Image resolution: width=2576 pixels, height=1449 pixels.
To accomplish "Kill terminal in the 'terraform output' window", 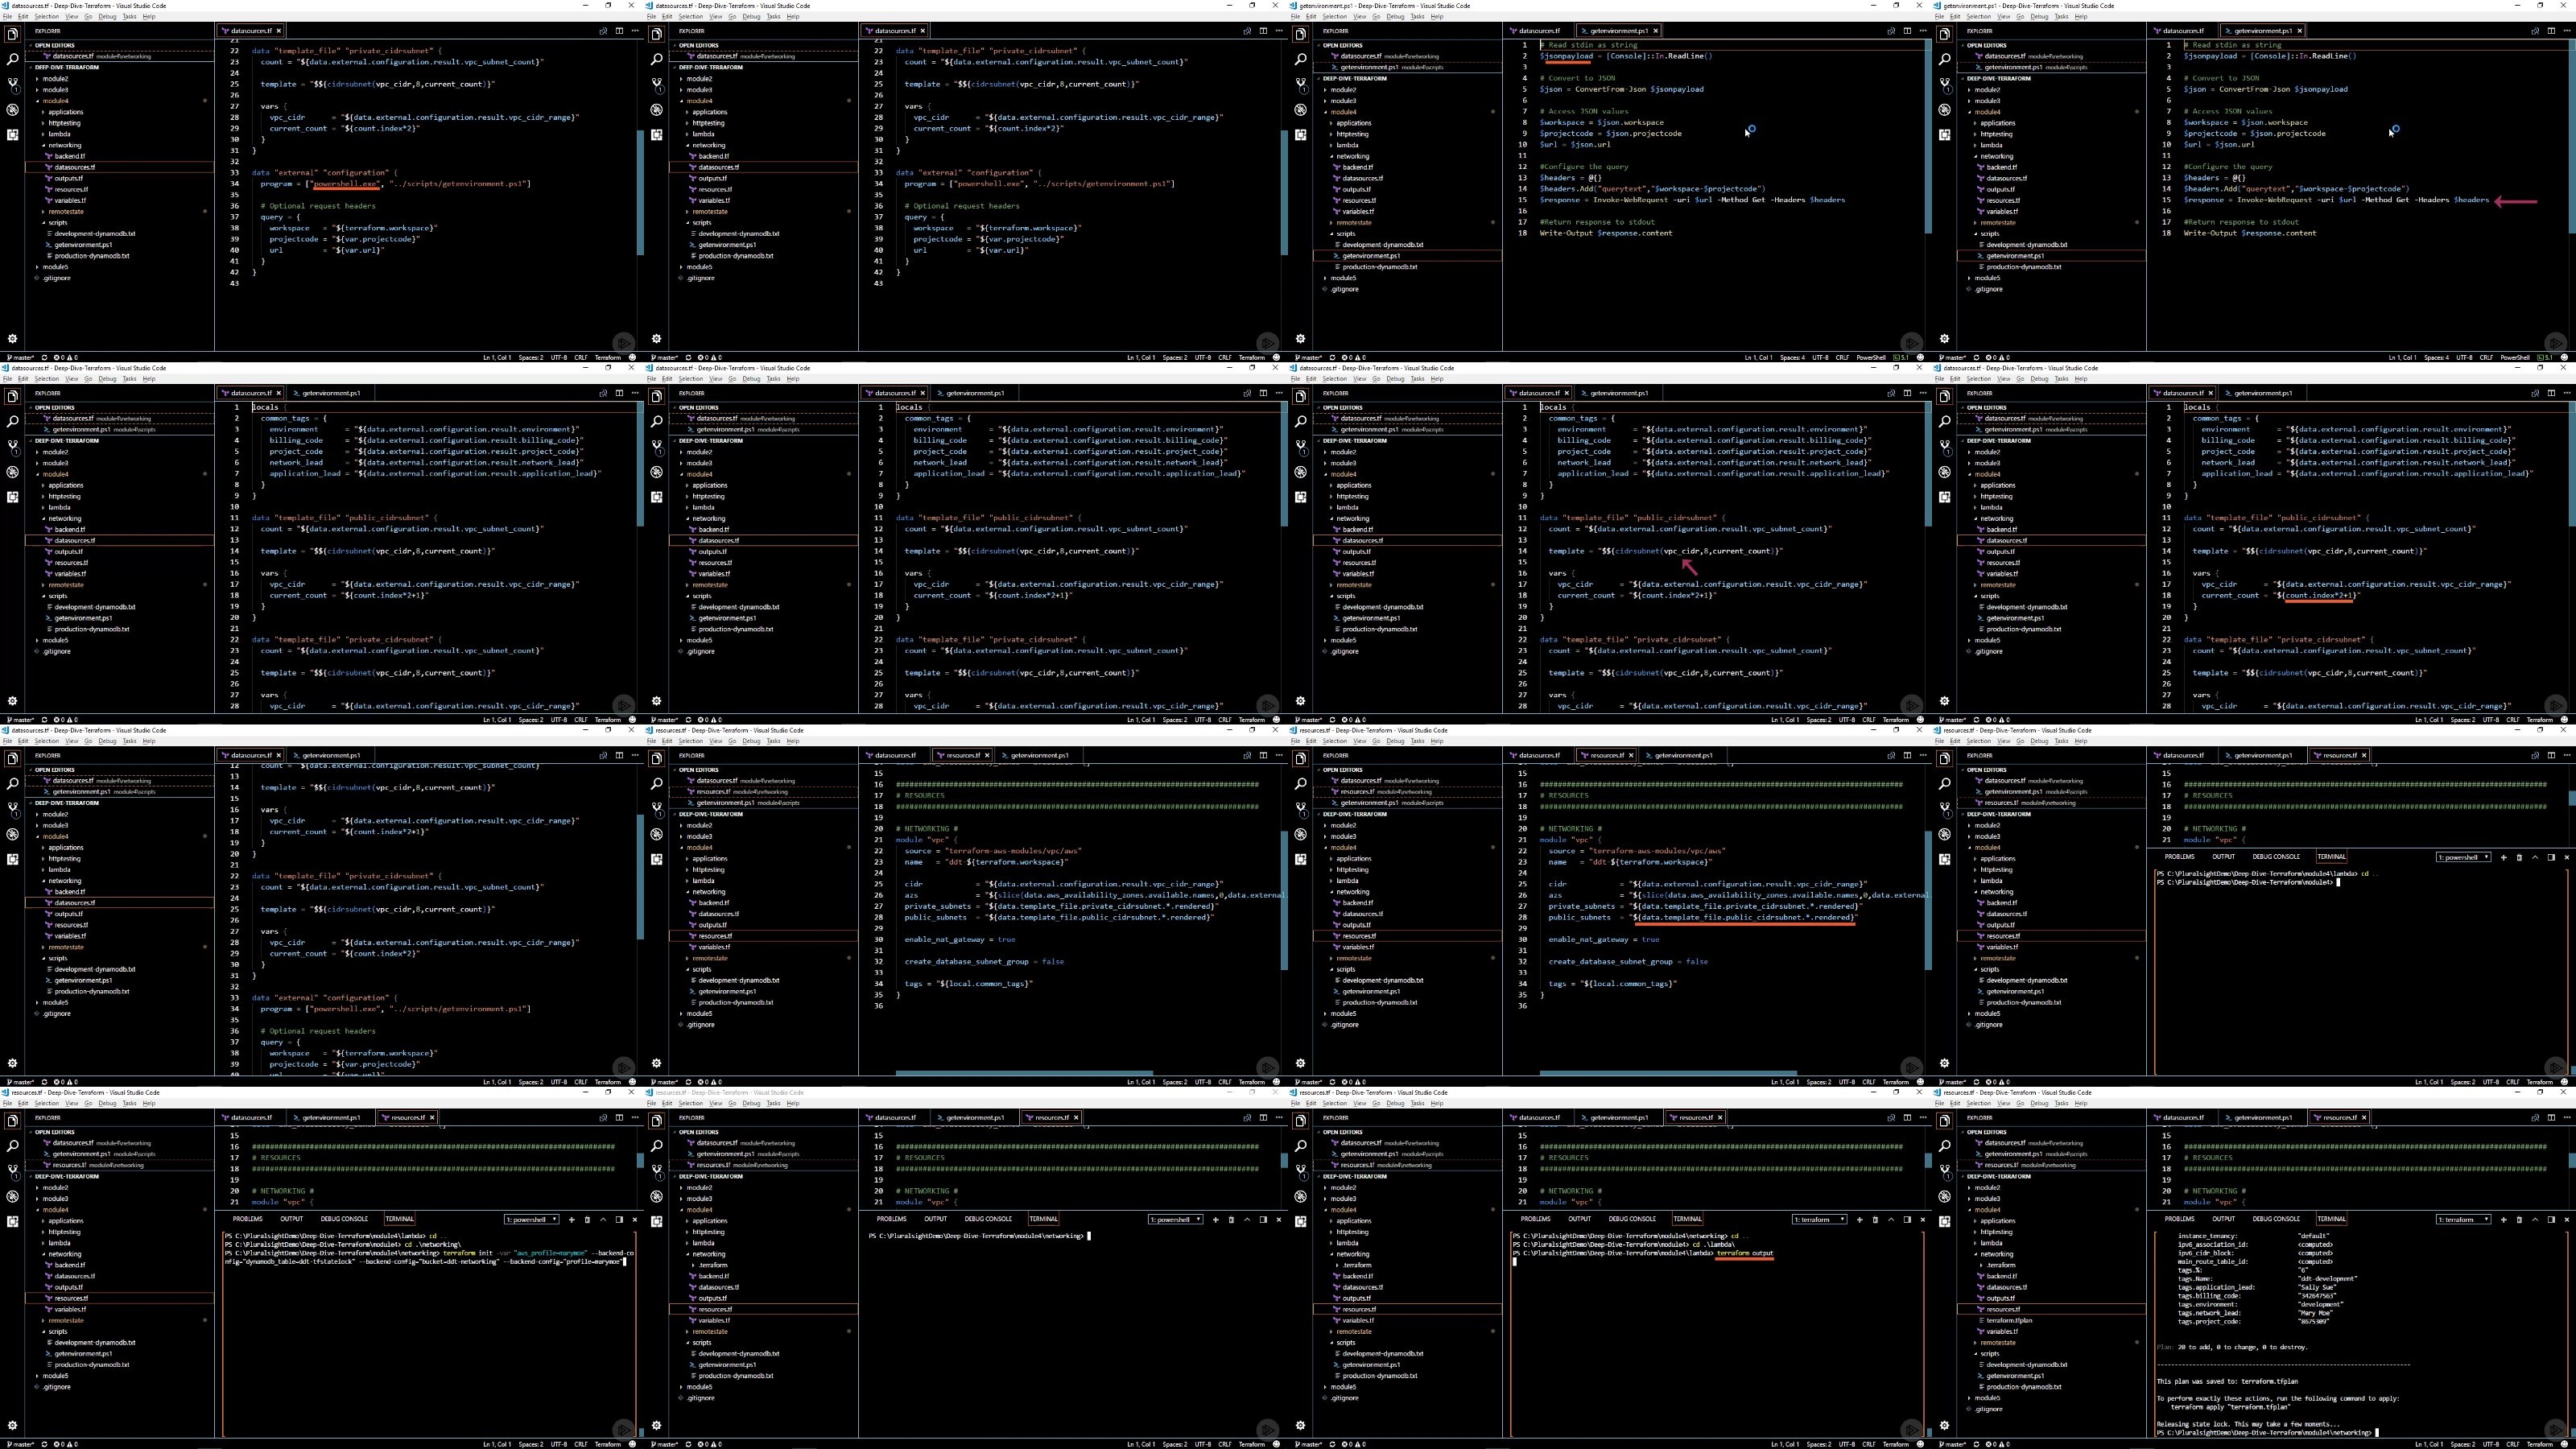I will pos(1875,1219).
